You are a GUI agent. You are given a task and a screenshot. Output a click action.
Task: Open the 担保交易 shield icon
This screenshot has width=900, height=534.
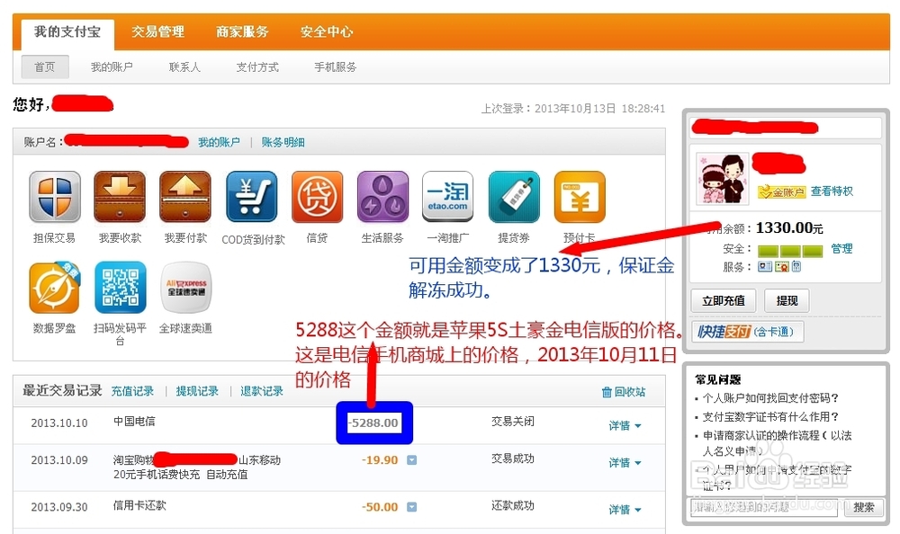55,197
